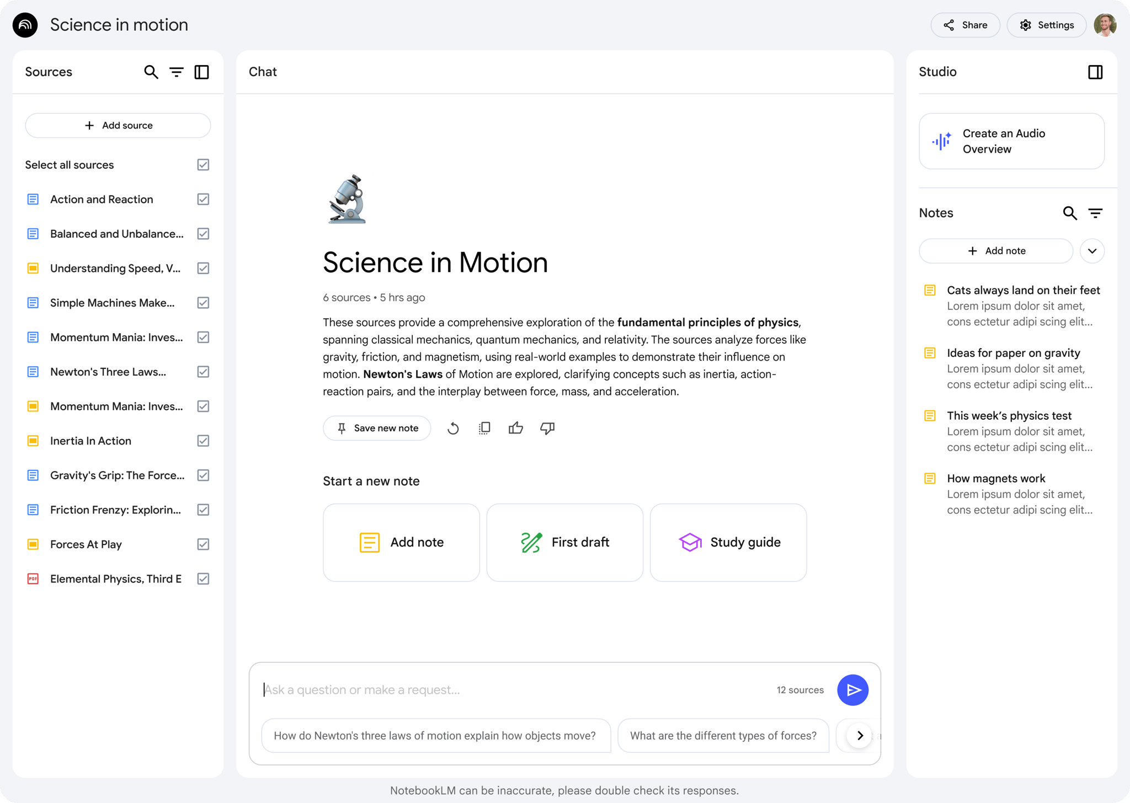The width and height of the screenshot is (1130, 803).
Task: Uncheck the Inertia In Action source
Action: coord(203,441)
